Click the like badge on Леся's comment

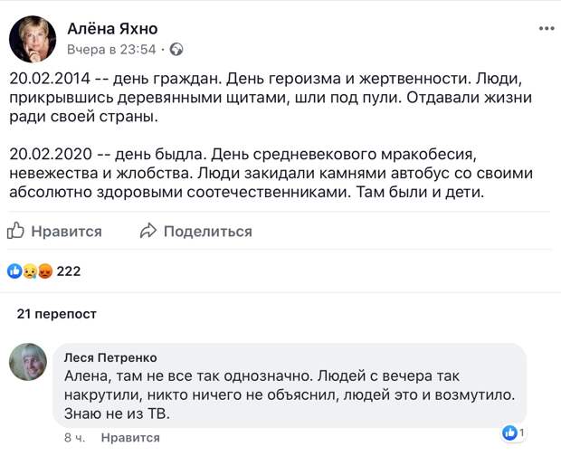(x=514, y=432)
